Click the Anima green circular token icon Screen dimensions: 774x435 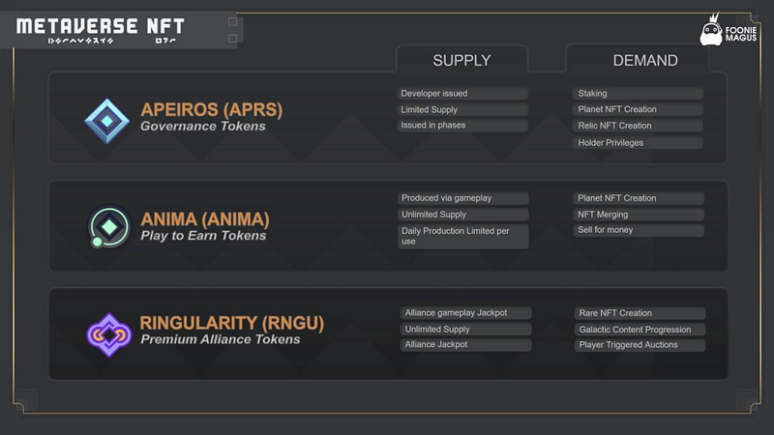click(x=108, y=227)
